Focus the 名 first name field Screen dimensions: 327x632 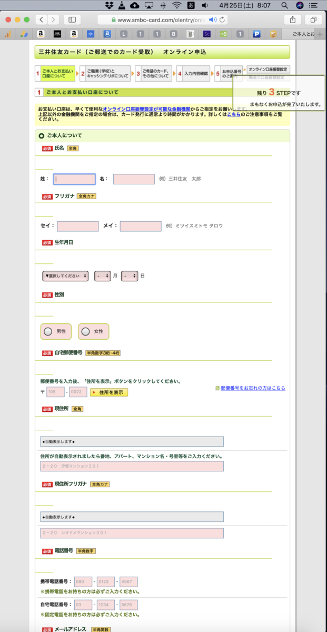tap(134, 179)
